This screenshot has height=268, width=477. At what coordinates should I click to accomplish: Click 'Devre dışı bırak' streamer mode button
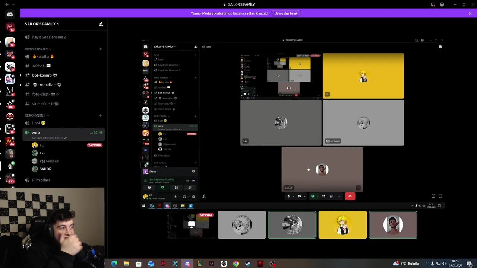(286, 13)
